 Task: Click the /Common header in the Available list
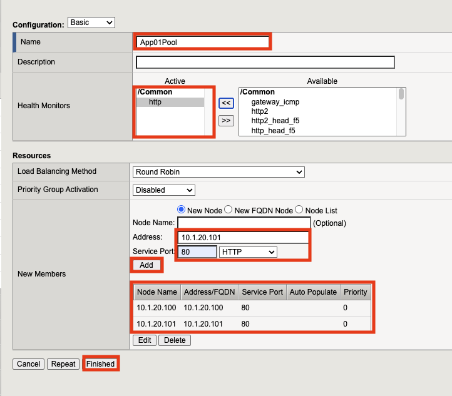257,92
